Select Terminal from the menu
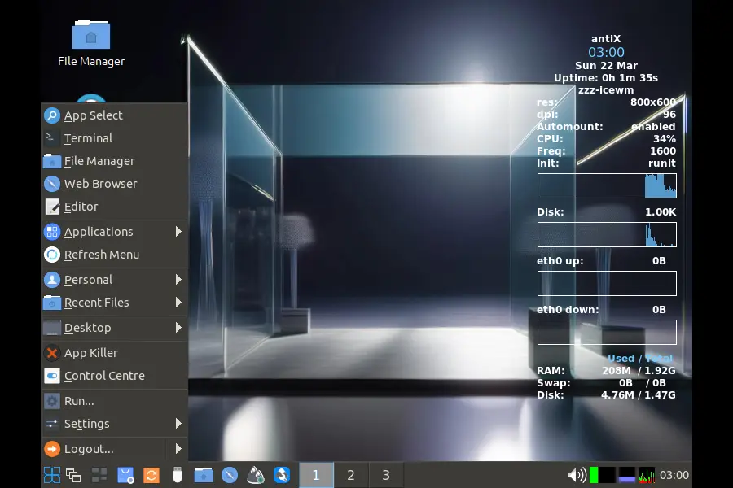Screen dimensions: 733x488 88,137
